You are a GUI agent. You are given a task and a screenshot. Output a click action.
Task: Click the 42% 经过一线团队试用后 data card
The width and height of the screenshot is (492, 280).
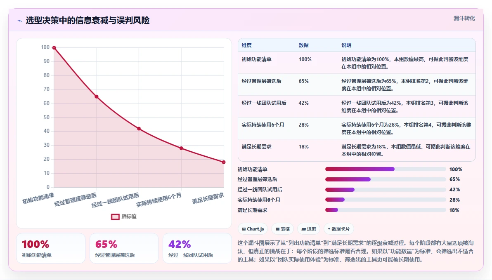[x=197, y=248]
